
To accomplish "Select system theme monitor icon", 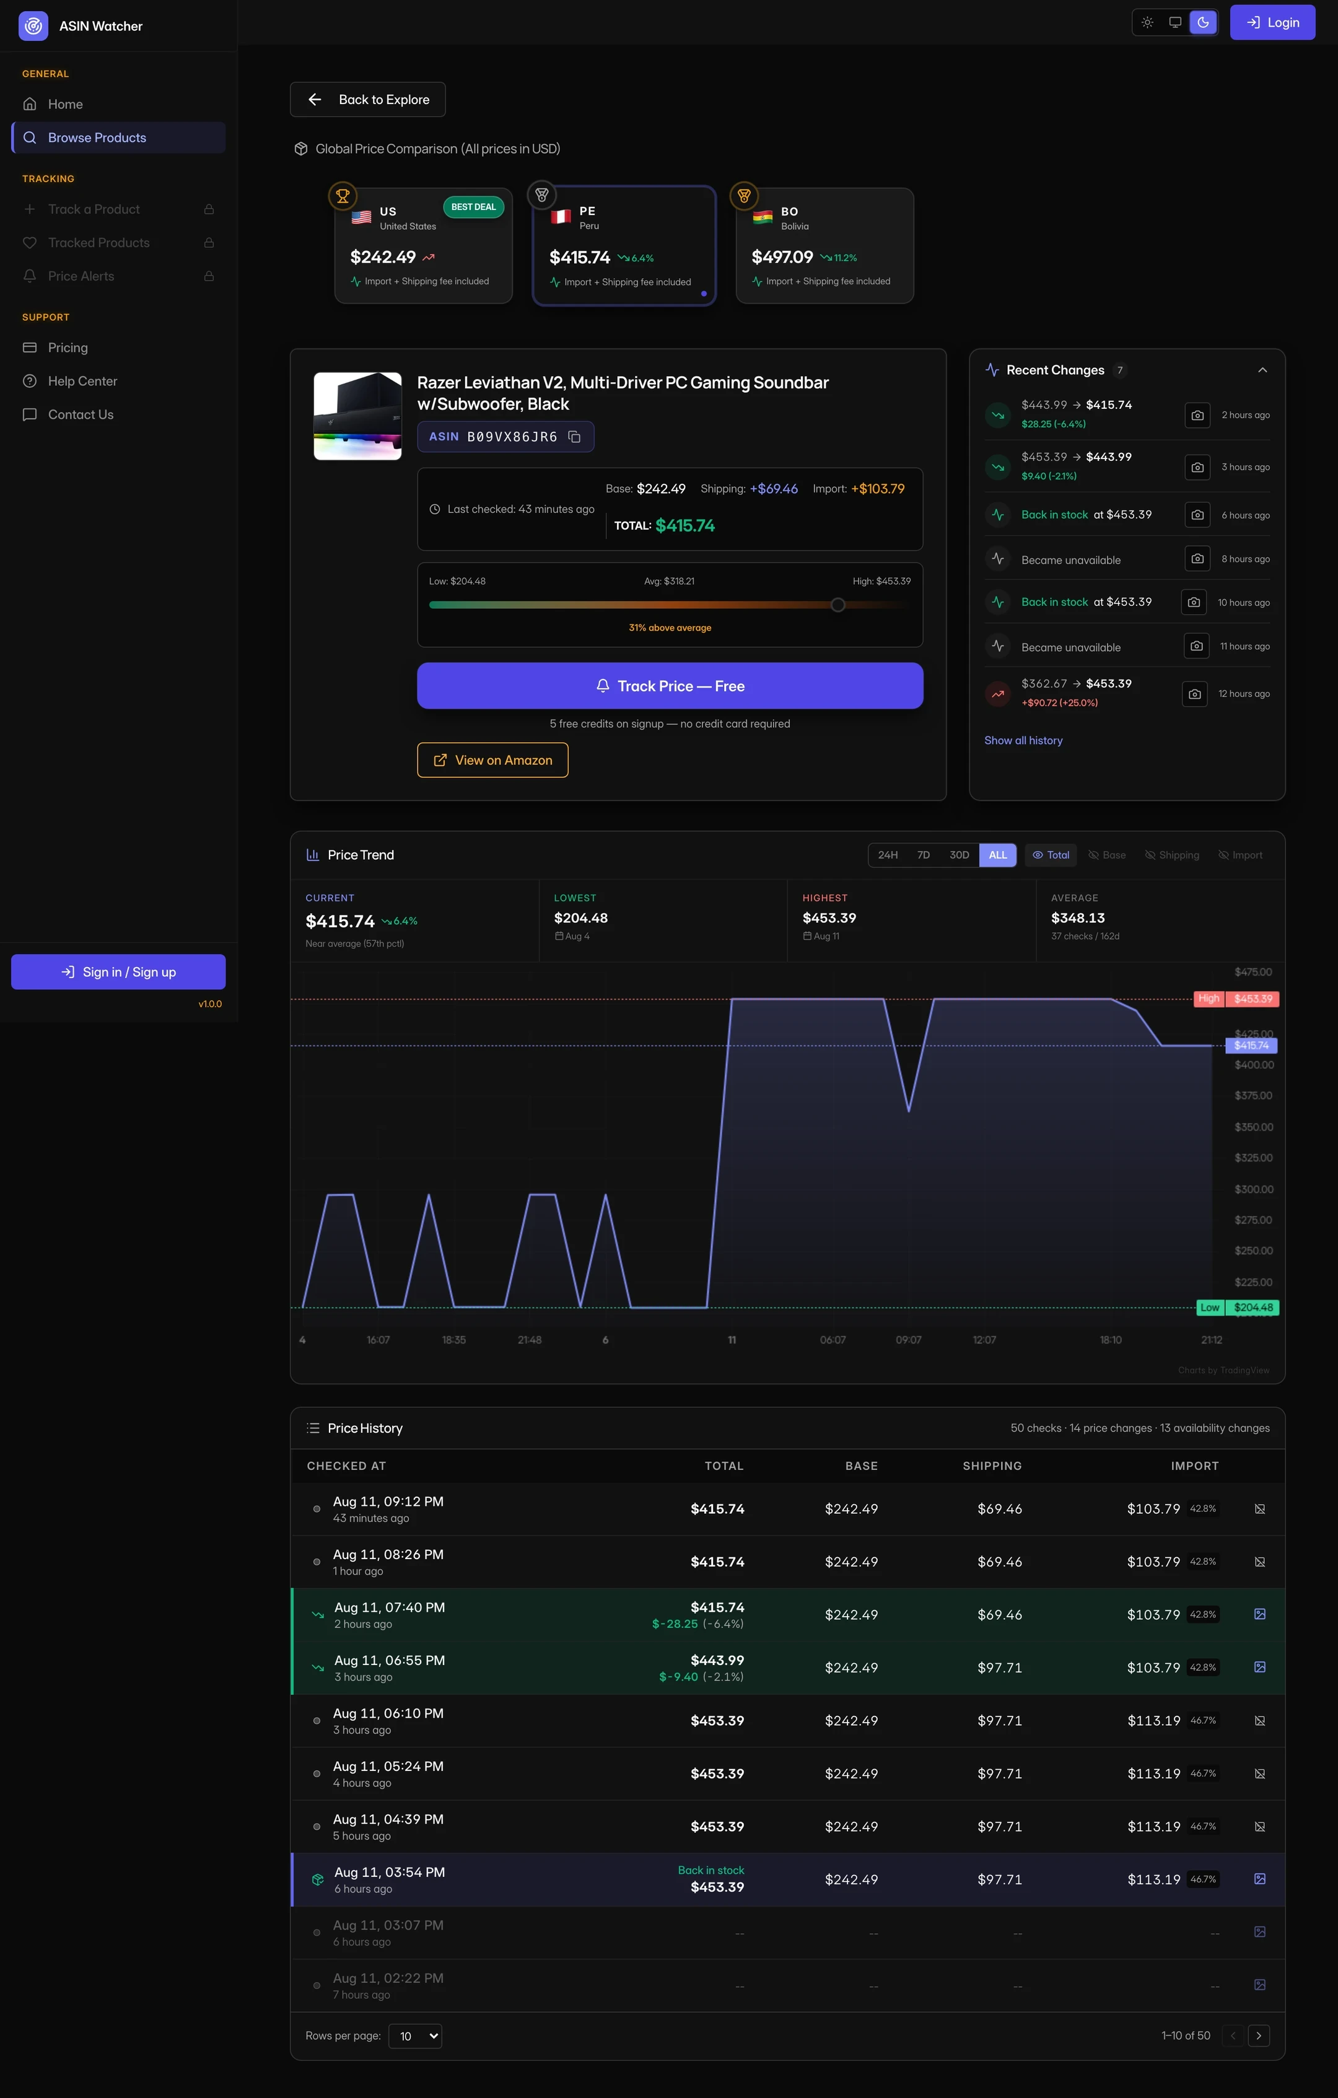I will point(1175,23).
